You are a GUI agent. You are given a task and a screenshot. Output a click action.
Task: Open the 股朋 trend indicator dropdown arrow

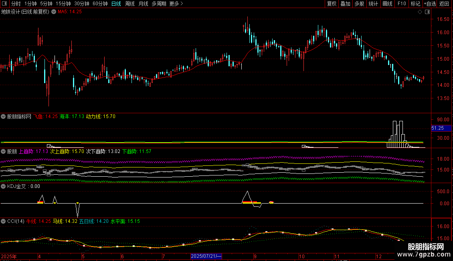[x=3, y=151]
